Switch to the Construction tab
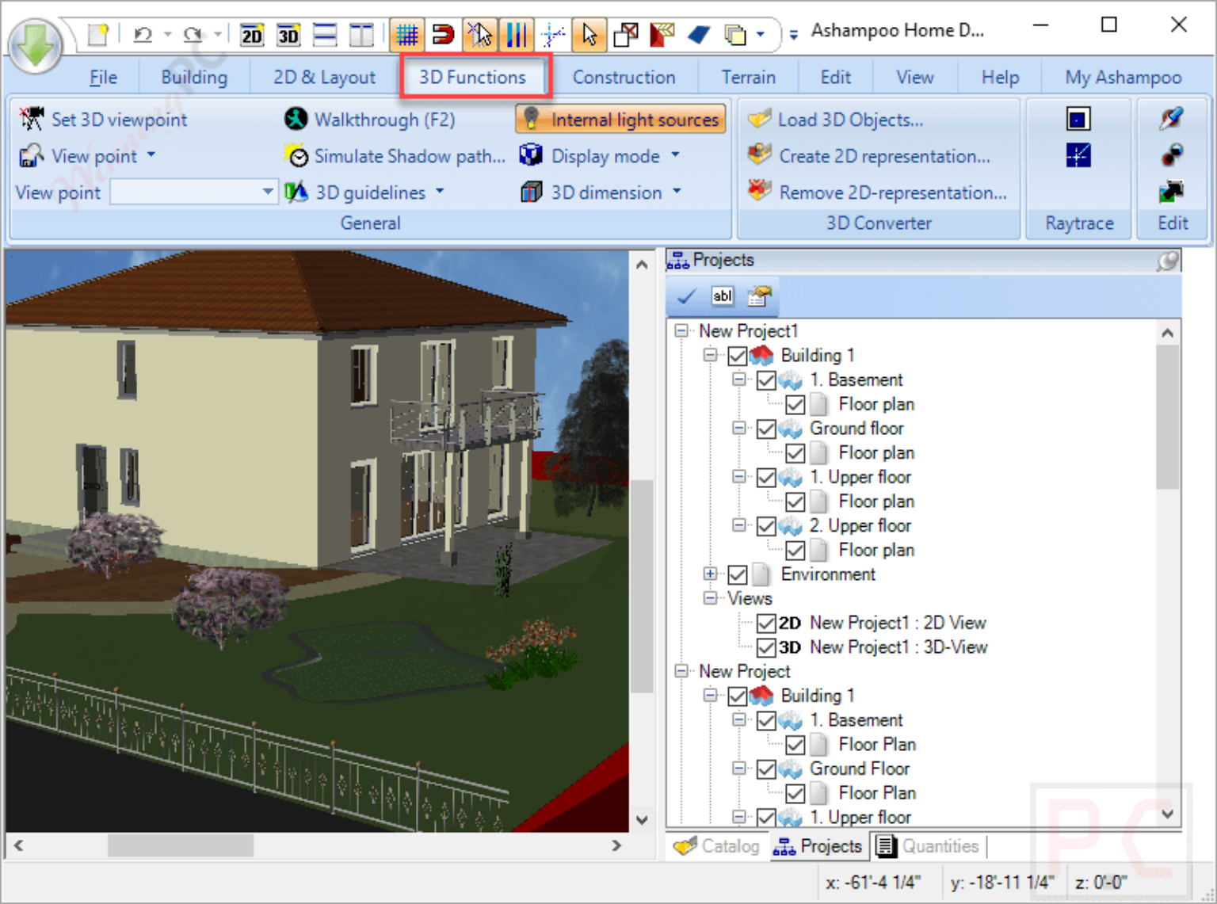 (624, 77)
